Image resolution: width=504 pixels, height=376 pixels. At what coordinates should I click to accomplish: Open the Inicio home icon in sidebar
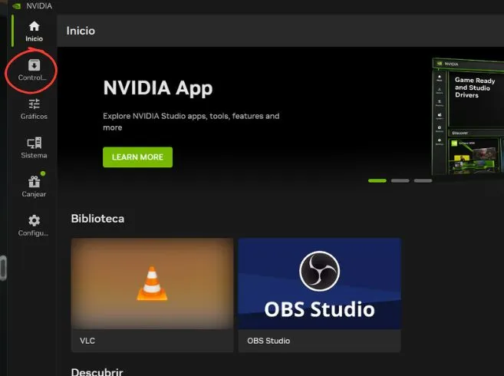click(x=34, y=26)
